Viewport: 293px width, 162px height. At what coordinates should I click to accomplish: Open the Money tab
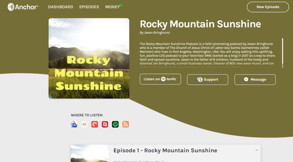pyautogui.click(x=112, y=7)
